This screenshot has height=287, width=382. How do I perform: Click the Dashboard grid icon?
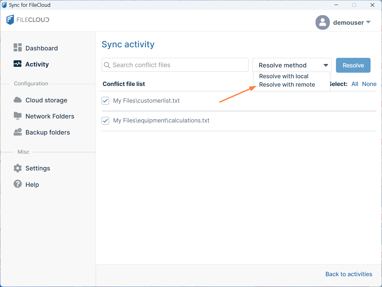(x=18, y=48)
